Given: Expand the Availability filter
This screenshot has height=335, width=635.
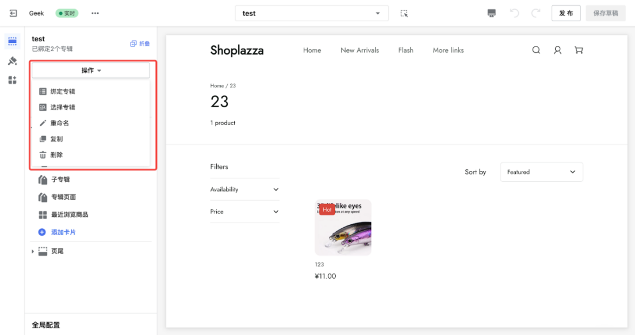Looking at the screenshot, I should coord(244,189).
